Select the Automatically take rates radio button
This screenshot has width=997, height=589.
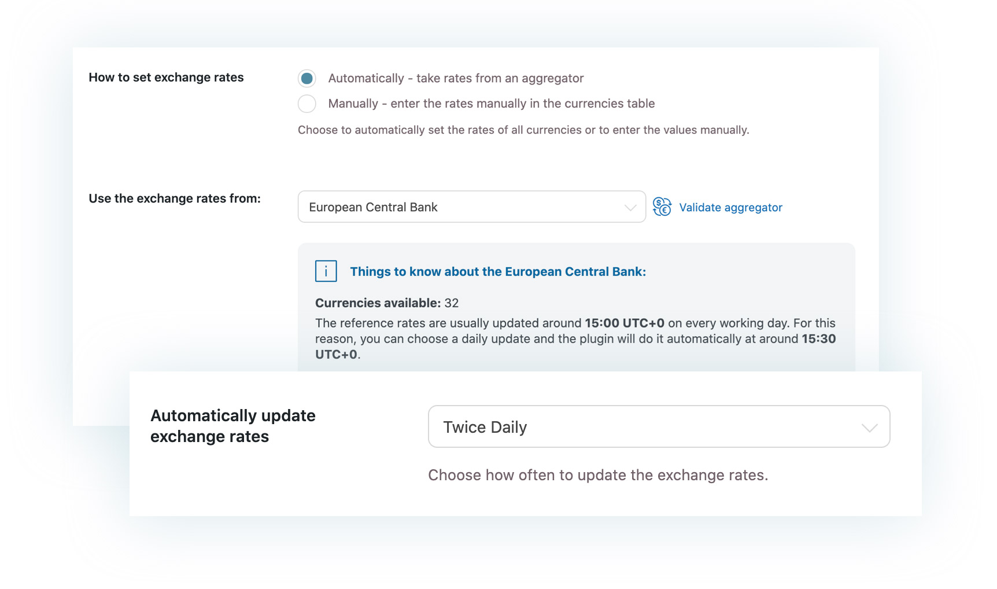coord(307,78)
